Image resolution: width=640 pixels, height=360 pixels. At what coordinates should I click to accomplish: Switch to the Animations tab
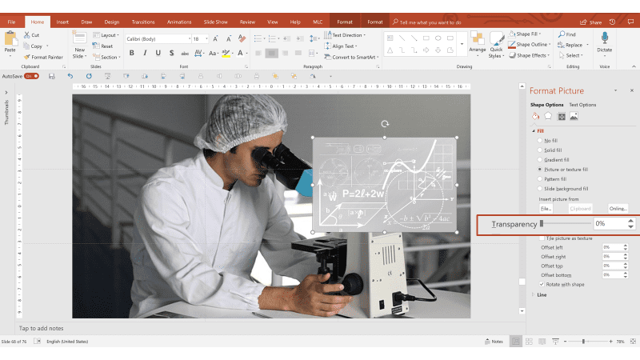click(x=179, y=22)
